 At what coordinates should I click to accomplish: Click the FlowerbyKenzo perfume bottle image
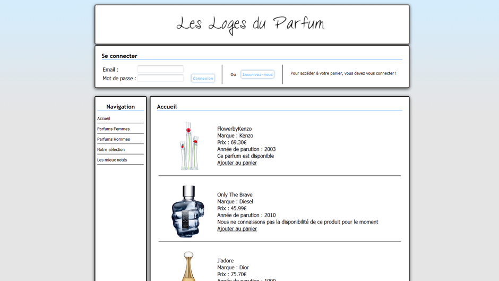tap(189, 146)
